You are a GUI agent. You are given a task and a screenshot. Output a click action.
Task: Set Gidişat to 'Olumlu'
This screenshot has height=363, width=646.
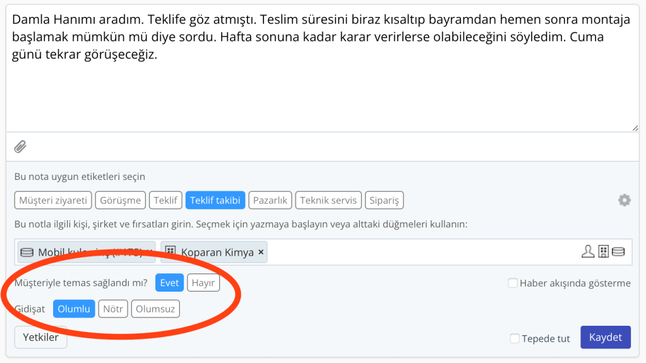pos(74,309)
